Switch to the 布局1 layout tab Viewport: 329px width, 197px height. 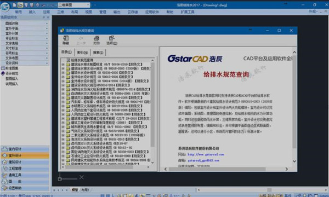click(x=86, y=190)
